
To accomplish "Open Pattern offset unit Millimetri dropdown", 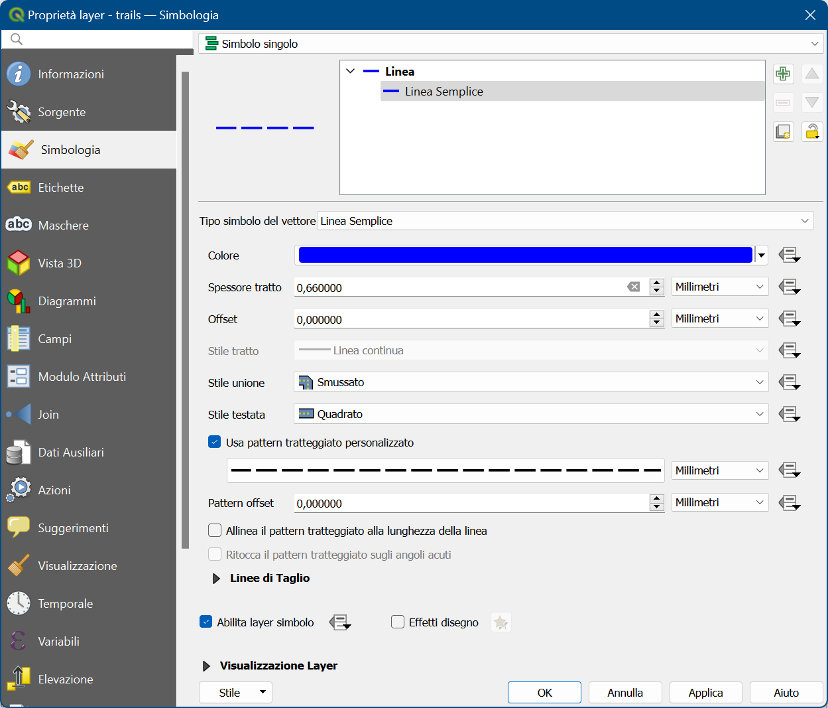I will [720, 502].
